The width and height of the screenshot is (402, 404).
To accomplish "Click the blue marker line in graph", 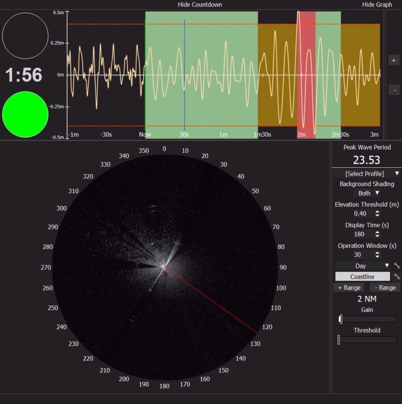I will point(184,75).
